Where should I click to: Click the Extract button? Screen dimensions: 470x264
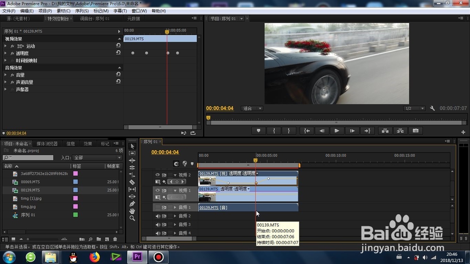(x=400, y=131)
